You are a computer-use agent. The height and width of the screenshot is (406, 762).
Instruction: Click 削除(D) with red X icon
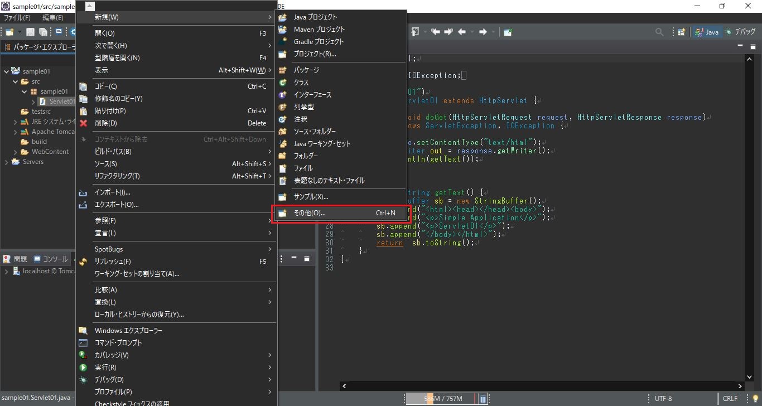point(176,123)
